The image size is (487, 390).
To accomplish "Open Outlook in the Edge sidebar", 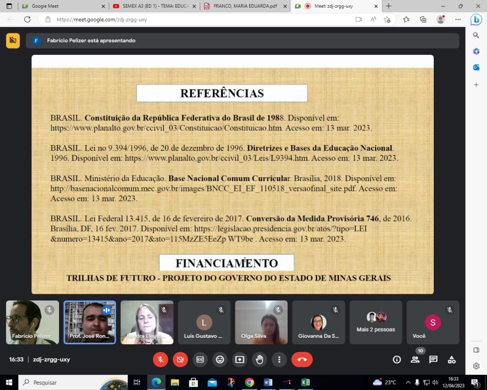I will 476,67.
